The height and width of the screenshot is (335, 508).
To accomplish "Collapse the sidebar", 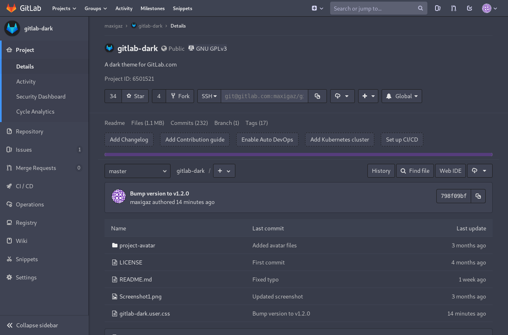I will coord(45,325).
